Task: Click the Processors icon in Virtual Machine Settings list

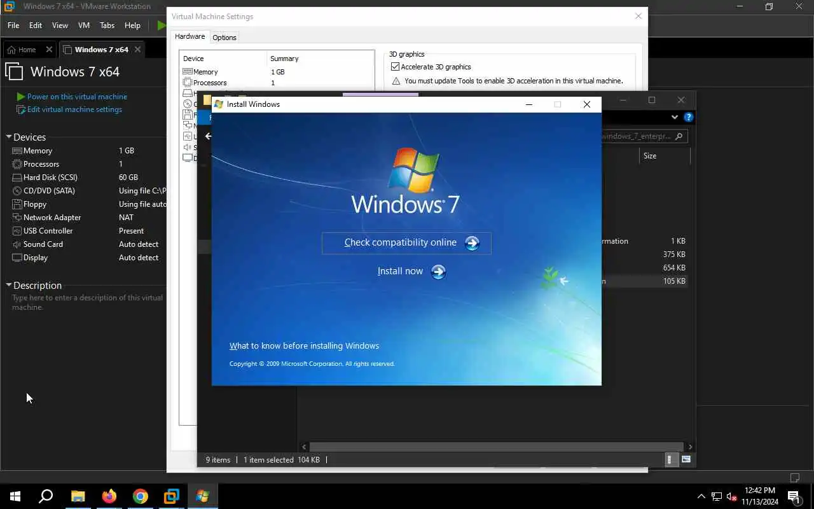Action: 187,83
